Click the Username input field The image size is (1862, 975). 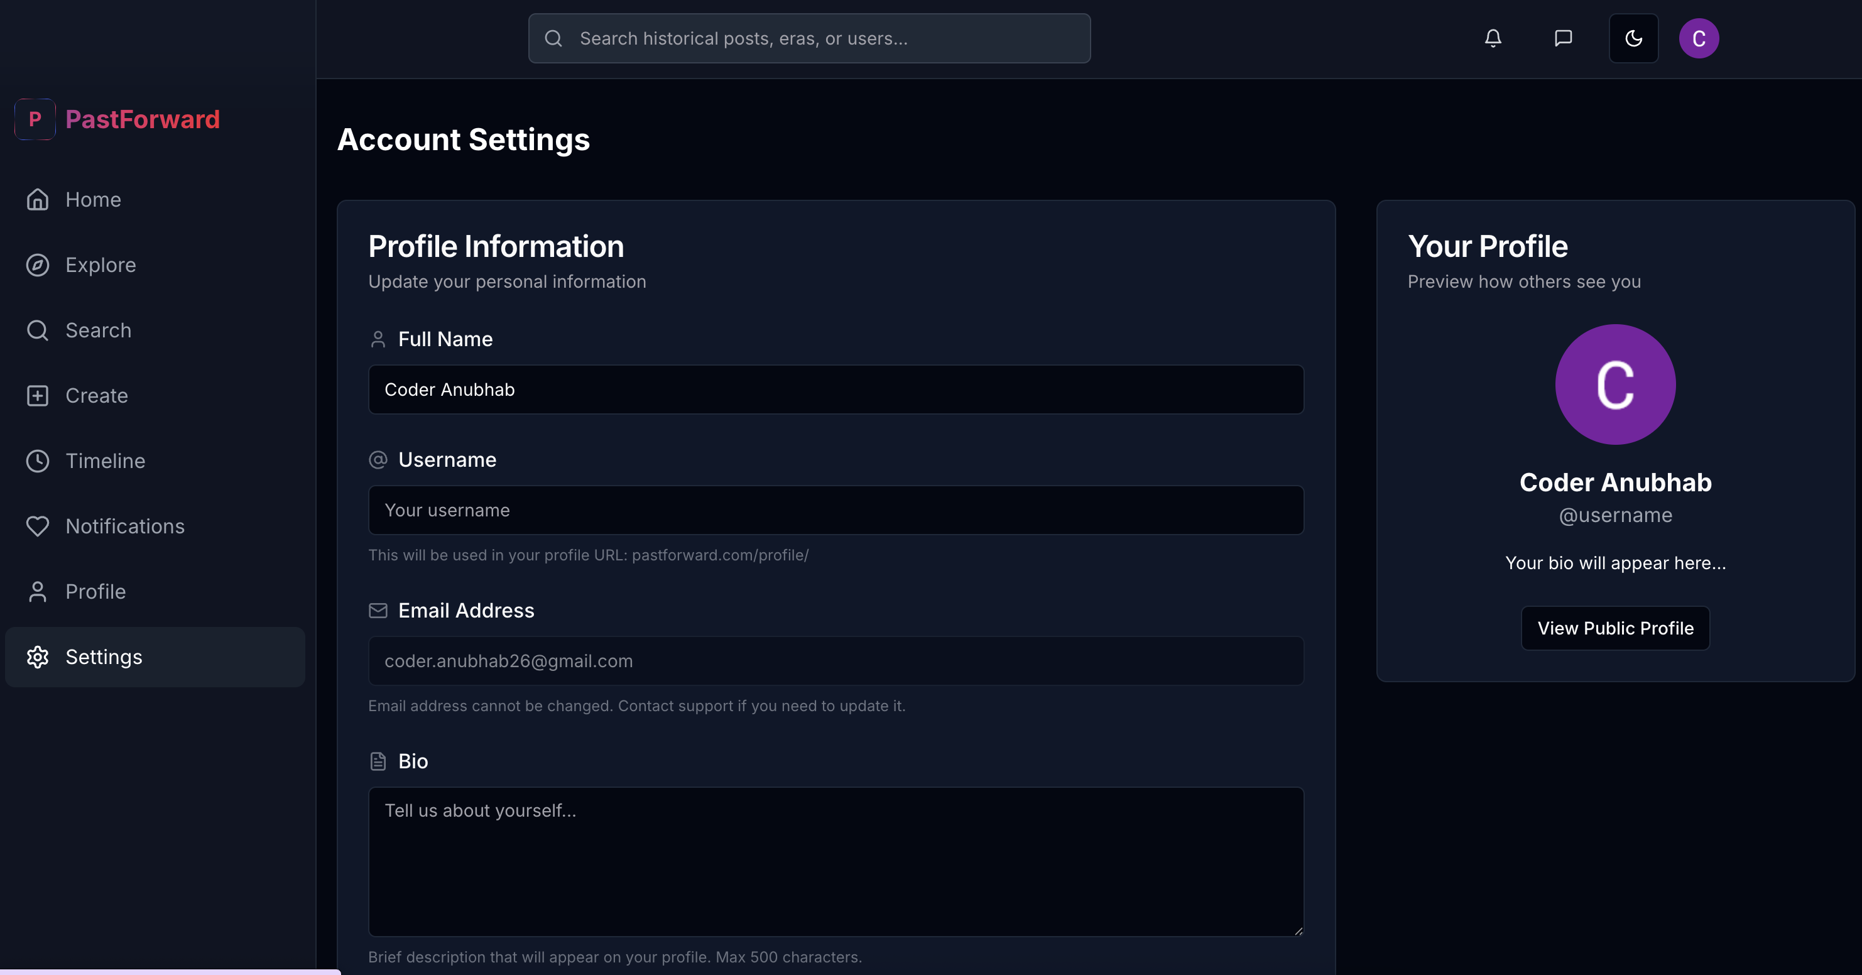pyautogui.click(x=836, y=510)
